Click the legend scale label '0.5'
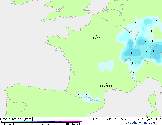This screenshot has height=125, width=162. (9, 124)
